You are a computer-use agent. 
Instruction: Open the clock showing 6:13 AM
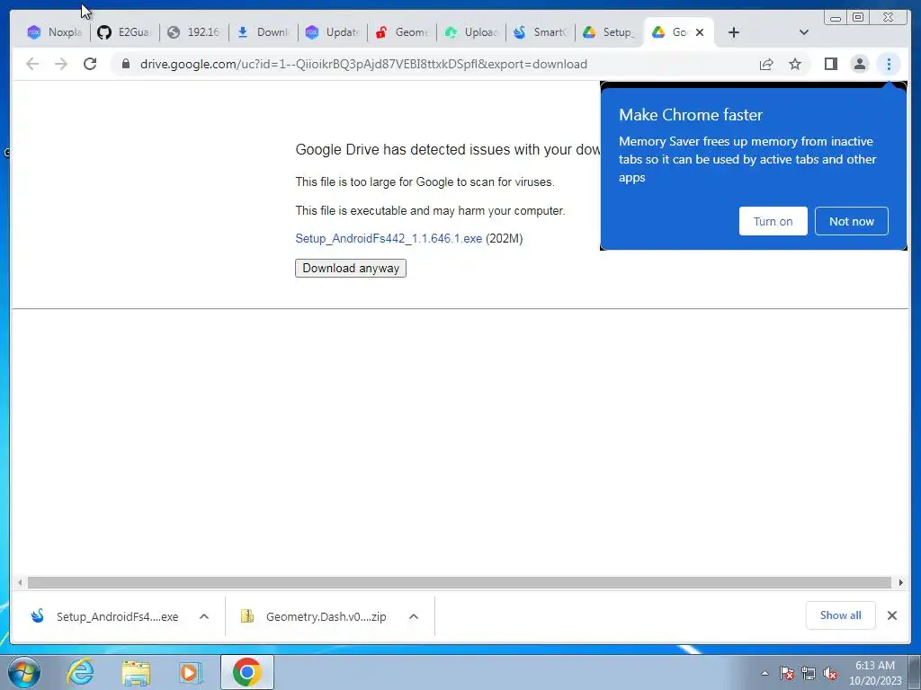(x=874, y=673)
